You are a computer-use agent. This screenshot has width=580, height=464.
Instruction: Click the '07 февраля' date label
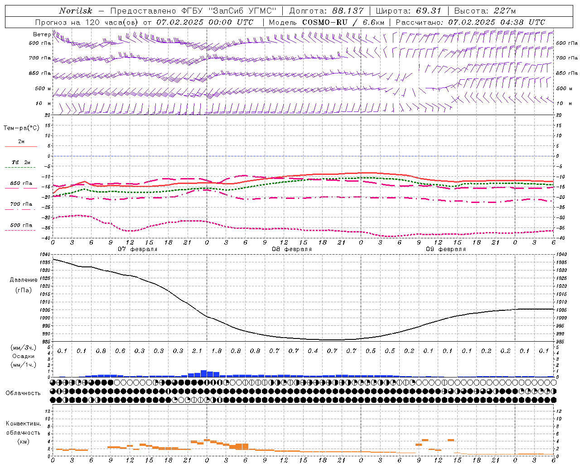coord(138,249)
